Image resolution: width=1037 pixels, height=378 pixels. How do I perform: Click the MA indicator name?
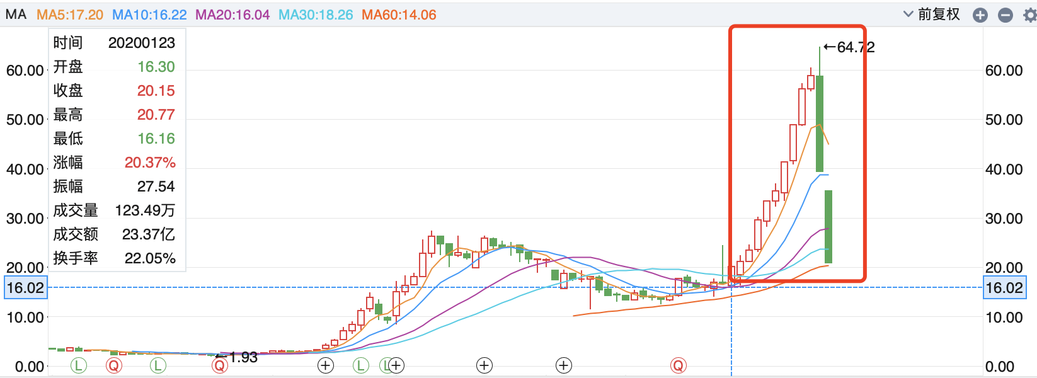click(16, 14)
